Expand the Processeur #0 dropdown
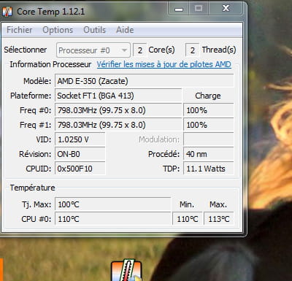This screenshot has height=281, width=292. (93, 50)
